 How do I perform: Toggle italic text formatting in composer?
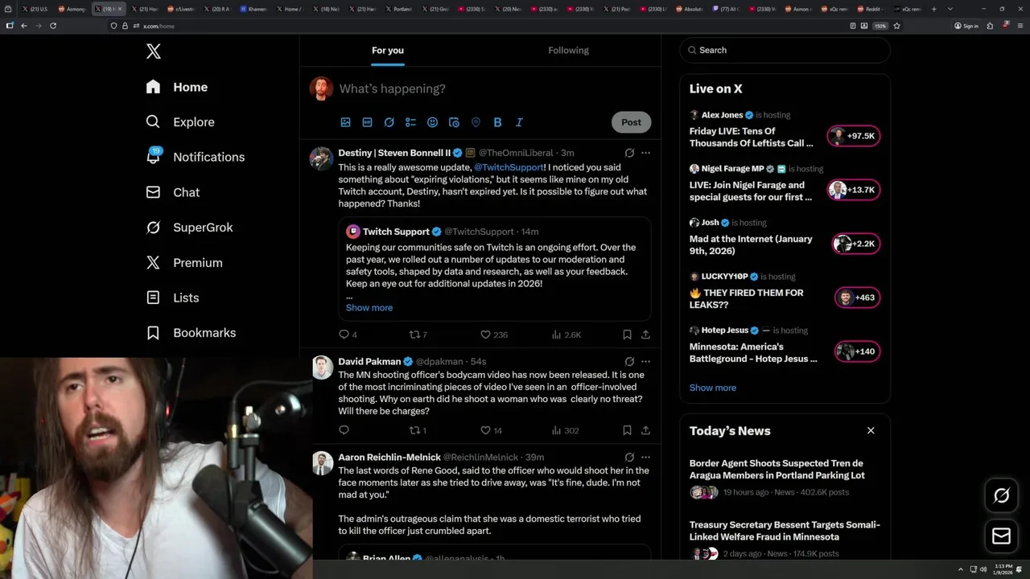(x=519, y=122)
